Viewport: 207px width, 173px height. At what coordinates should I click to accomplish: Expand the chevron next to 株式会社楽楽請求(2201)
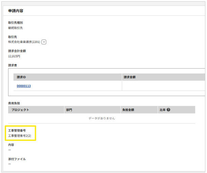coord(44,42)
